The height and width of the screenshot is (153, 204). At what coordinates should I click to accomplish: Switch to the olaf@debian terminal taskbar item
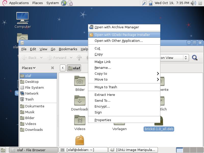coord(83,150)
